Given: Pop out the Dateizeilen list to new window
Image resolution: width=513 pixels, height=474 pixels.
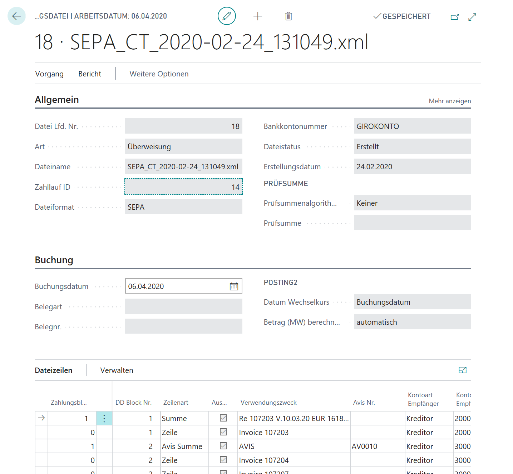Looking at the screenshot, I should click(463, 370).
